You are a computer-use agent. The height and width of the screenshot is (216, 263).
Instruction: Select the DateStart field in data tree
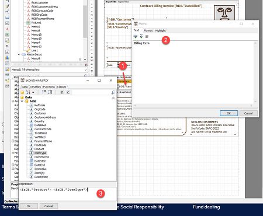[40, 161]
